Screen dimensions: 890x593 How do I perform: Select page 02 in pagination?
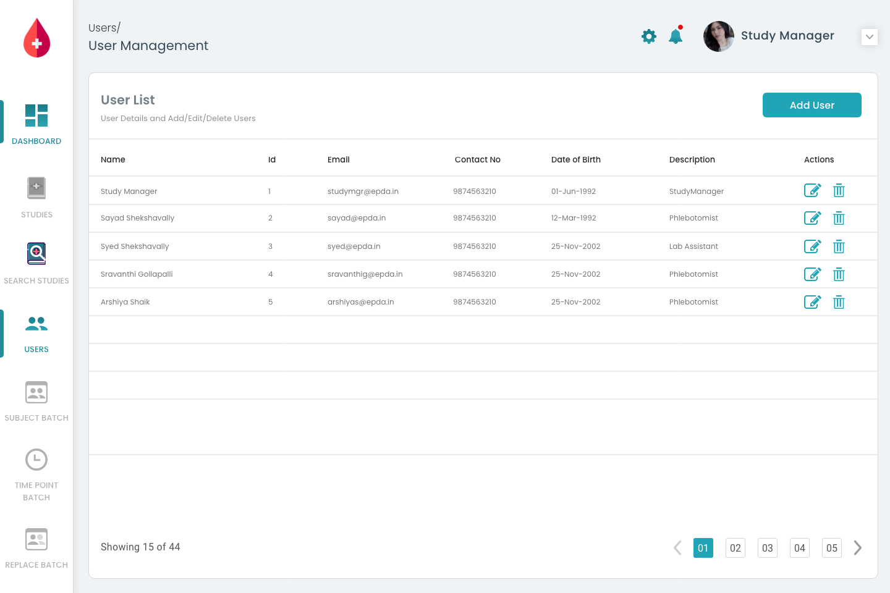[735, 548]
